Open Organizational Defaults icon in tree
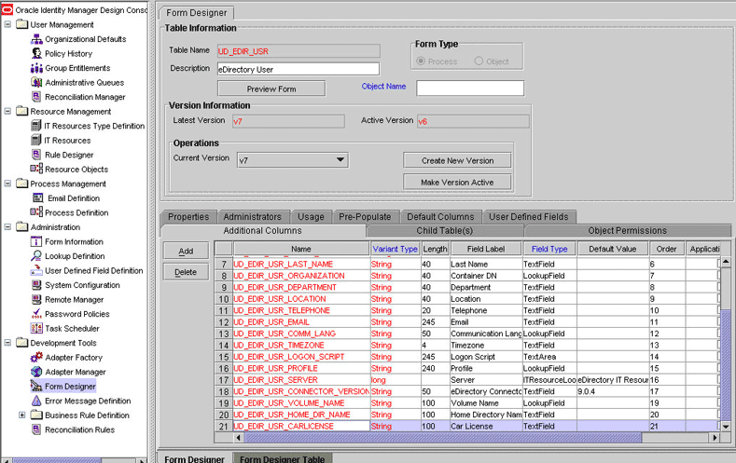The width and height of the screenshot is (736, 463). 36,39
